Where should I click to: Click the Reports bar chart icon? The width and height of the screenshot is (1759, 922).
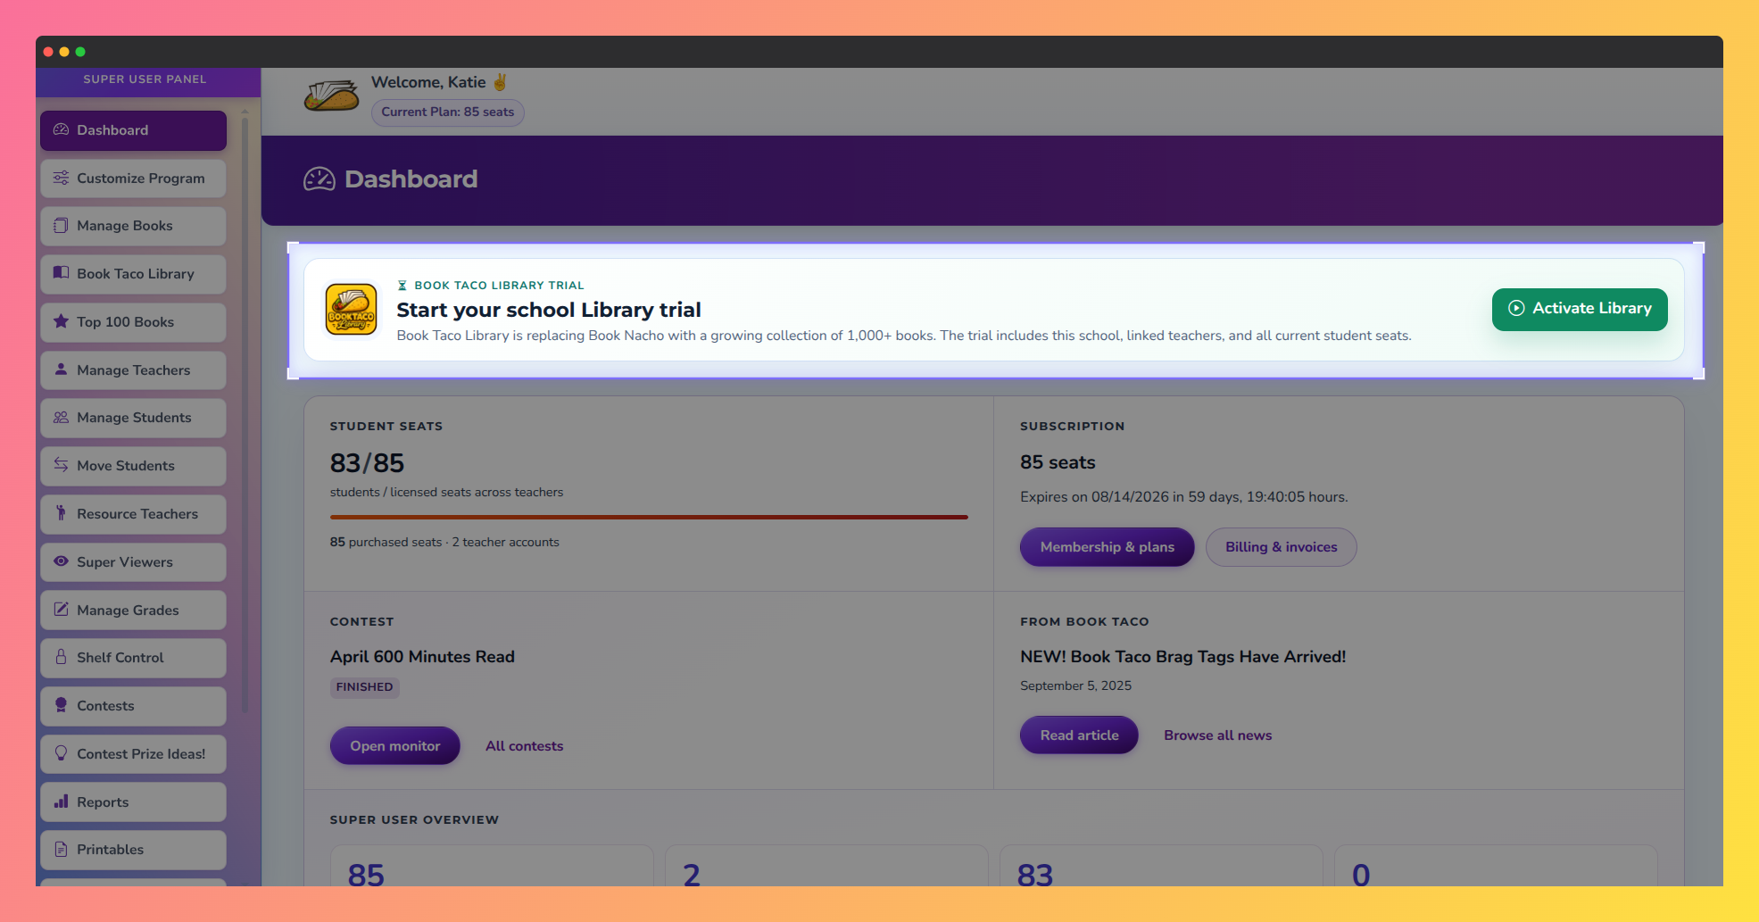(61, 802)
